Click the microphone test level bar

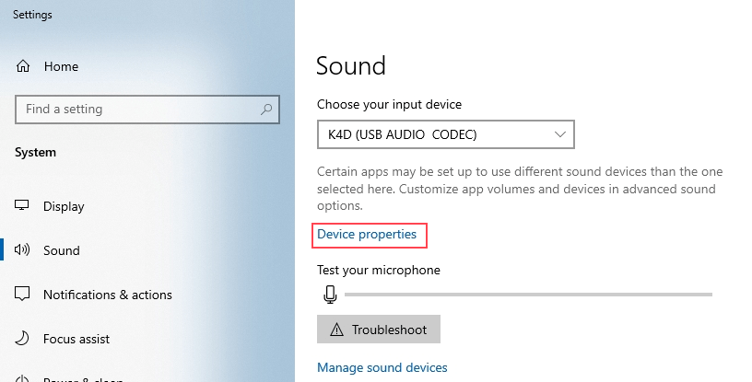click(528, 295)
